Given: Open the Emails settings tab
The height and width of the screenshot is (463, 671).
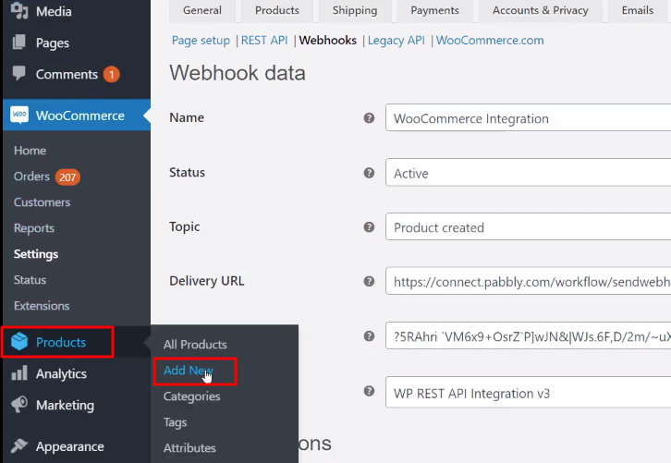Looking at the screenshot, I should pos(637,10).
